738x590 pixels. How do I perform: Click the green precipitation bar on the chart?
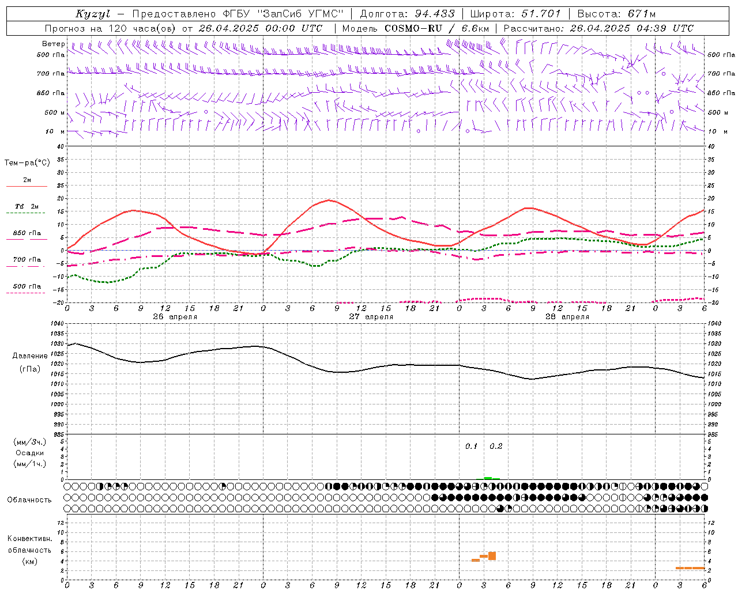click(488, 478)
